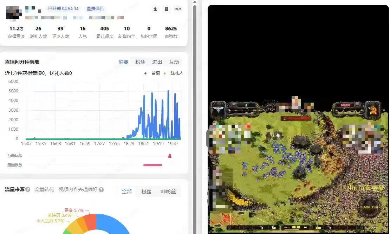The image size is (390, 234).
Task: Click the 39 评论人数 stat
Action: click(60, 32)
